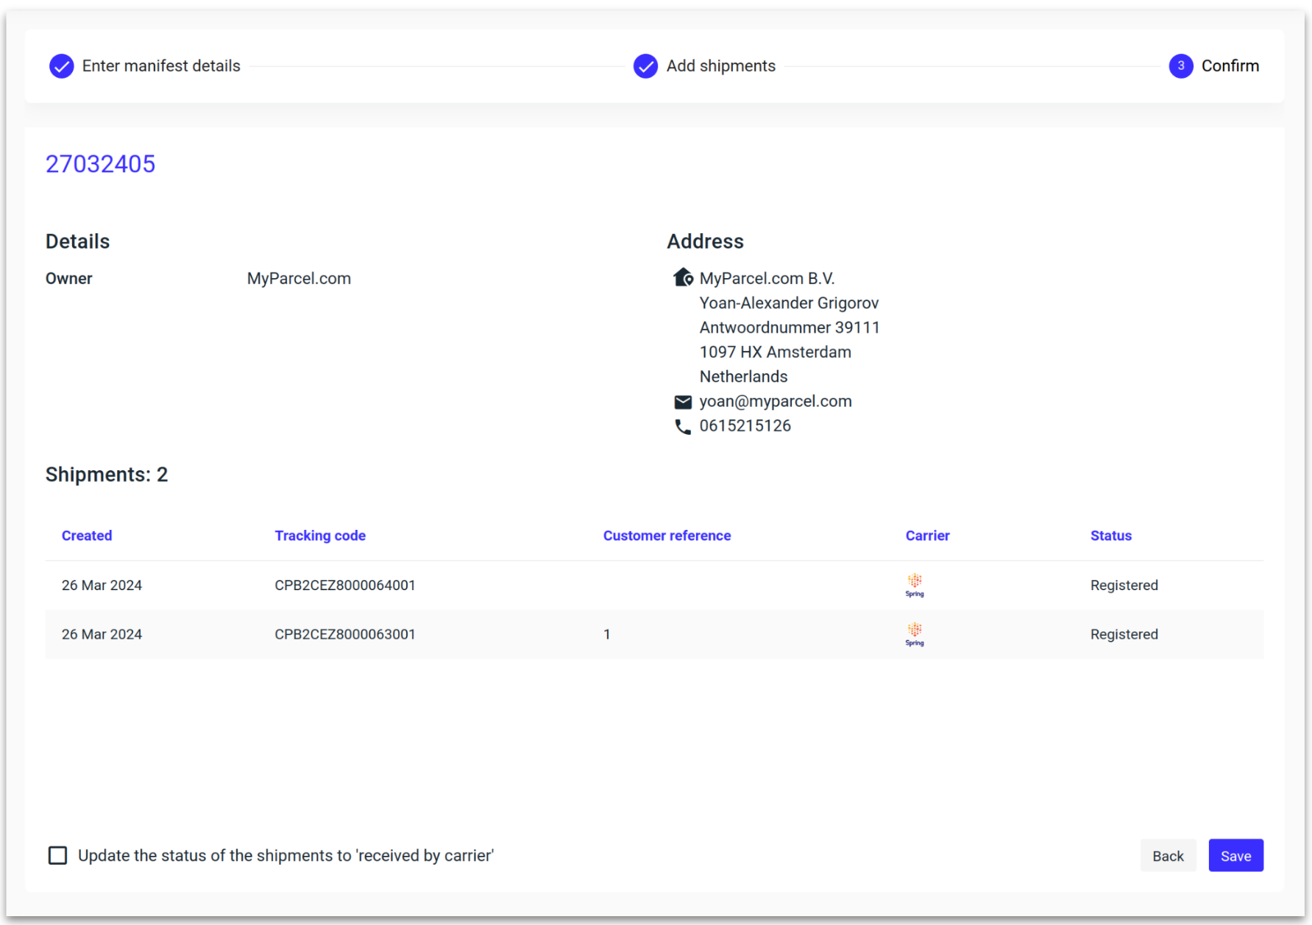The width and height of the screenshot is (1312, 925).
Task: Click the completed checkmark on 'Add shipments'
Action: pos(645,65)
